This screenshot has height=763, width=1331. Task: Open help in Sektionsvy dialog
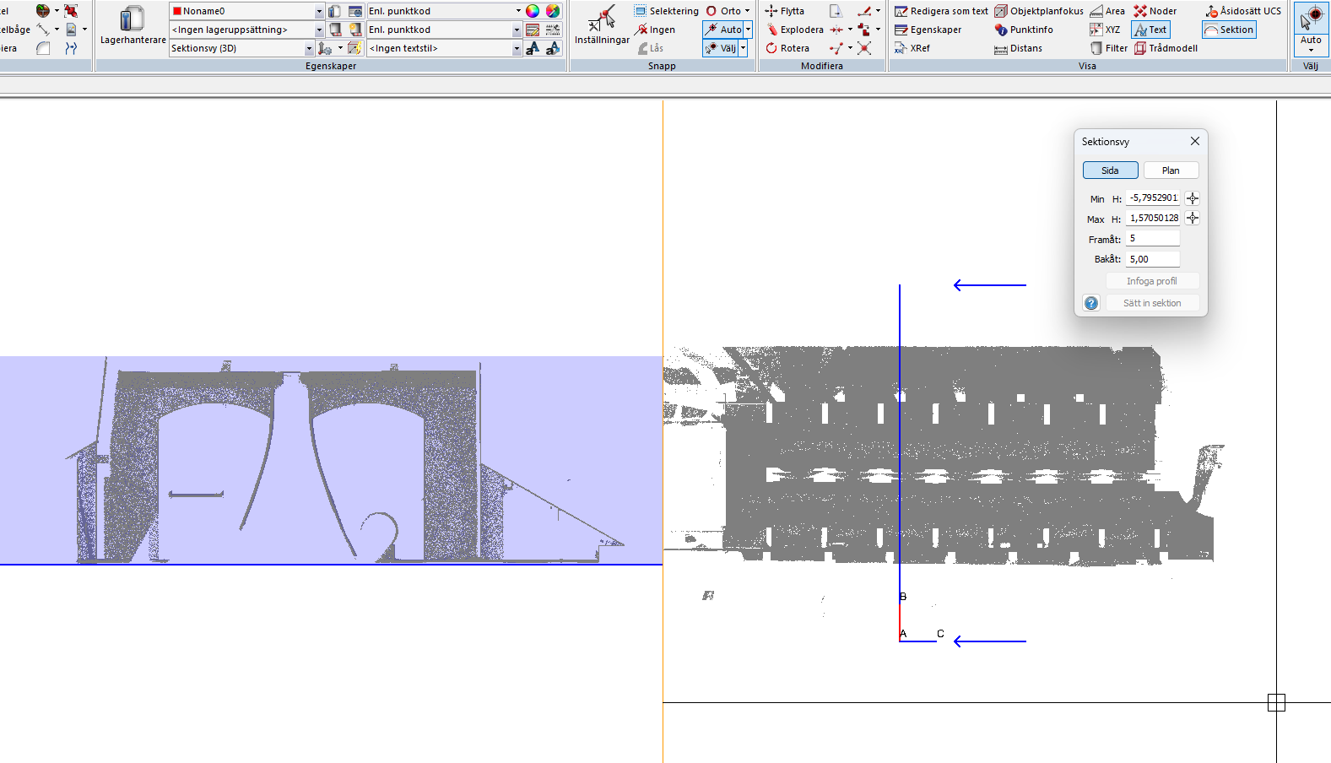(1091, 303)
